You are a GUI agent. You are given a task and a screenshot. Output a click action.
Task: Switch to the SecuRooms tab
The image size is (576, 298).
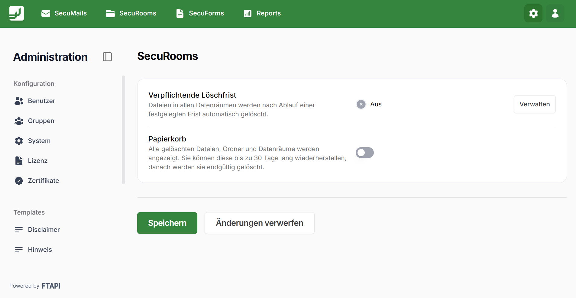point(131,13)
